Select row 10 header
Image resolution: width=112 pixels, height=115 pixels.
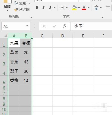click(4, 109)
